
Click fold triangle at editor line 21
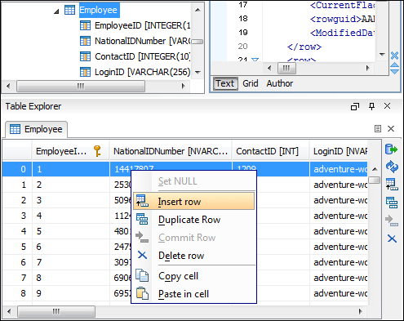coord(255,60)
